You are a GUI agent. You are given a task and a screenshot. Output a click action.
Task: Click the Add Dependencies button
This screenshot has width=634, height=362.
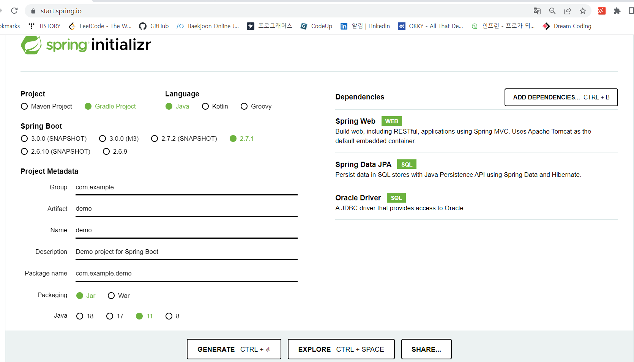[561, 97]
